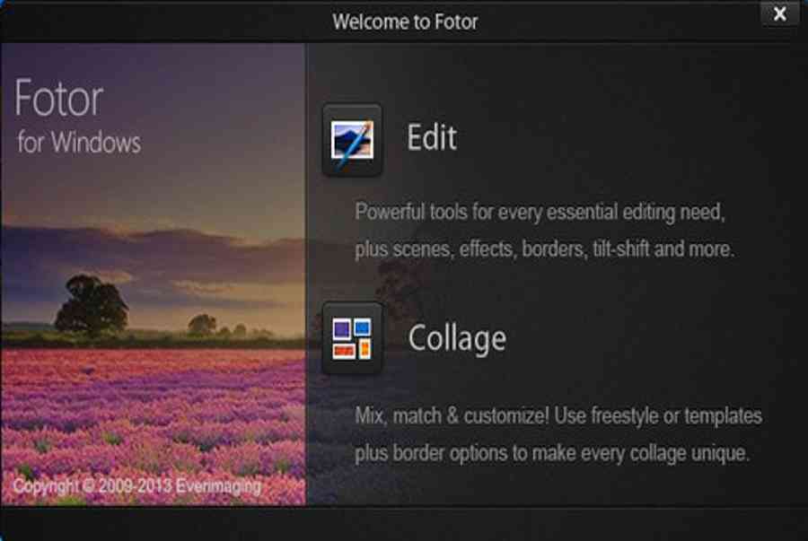Screen dimensions: 808x541
Task: Click the Everimaging copyright notice
Action: pyautogui.click(x=136, y=486)
